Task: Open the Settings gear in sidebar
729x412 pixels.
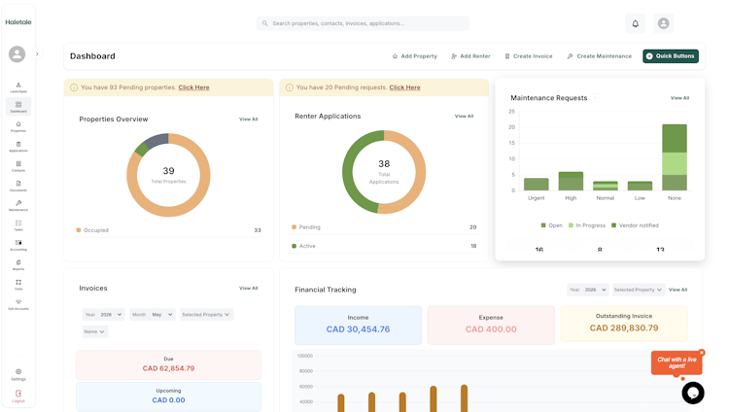Action: coord(18,374)
